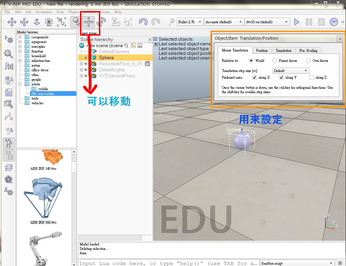The image size is (346, 266).
Task: Click the undo arrow in toolbar
Action: coord(143,22)
